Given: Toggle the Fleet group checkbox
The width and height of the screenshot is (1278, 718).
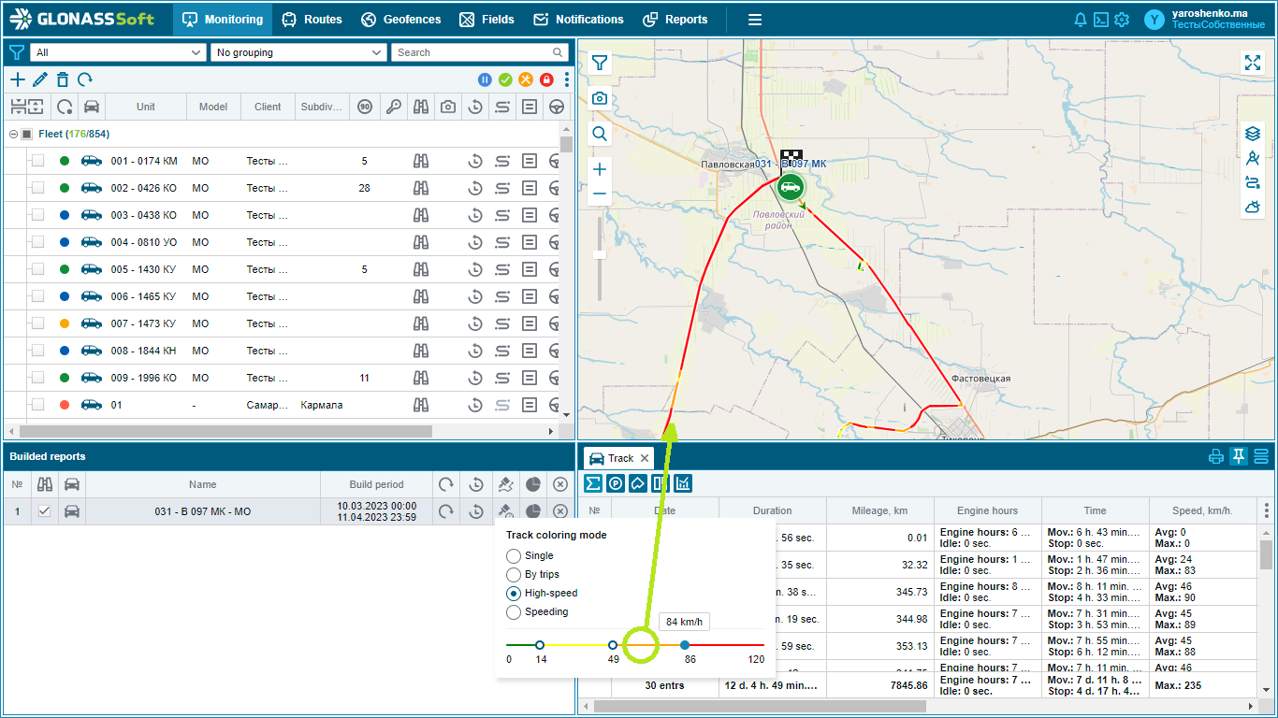Looking at the screenshot, I should pos(27,135).
